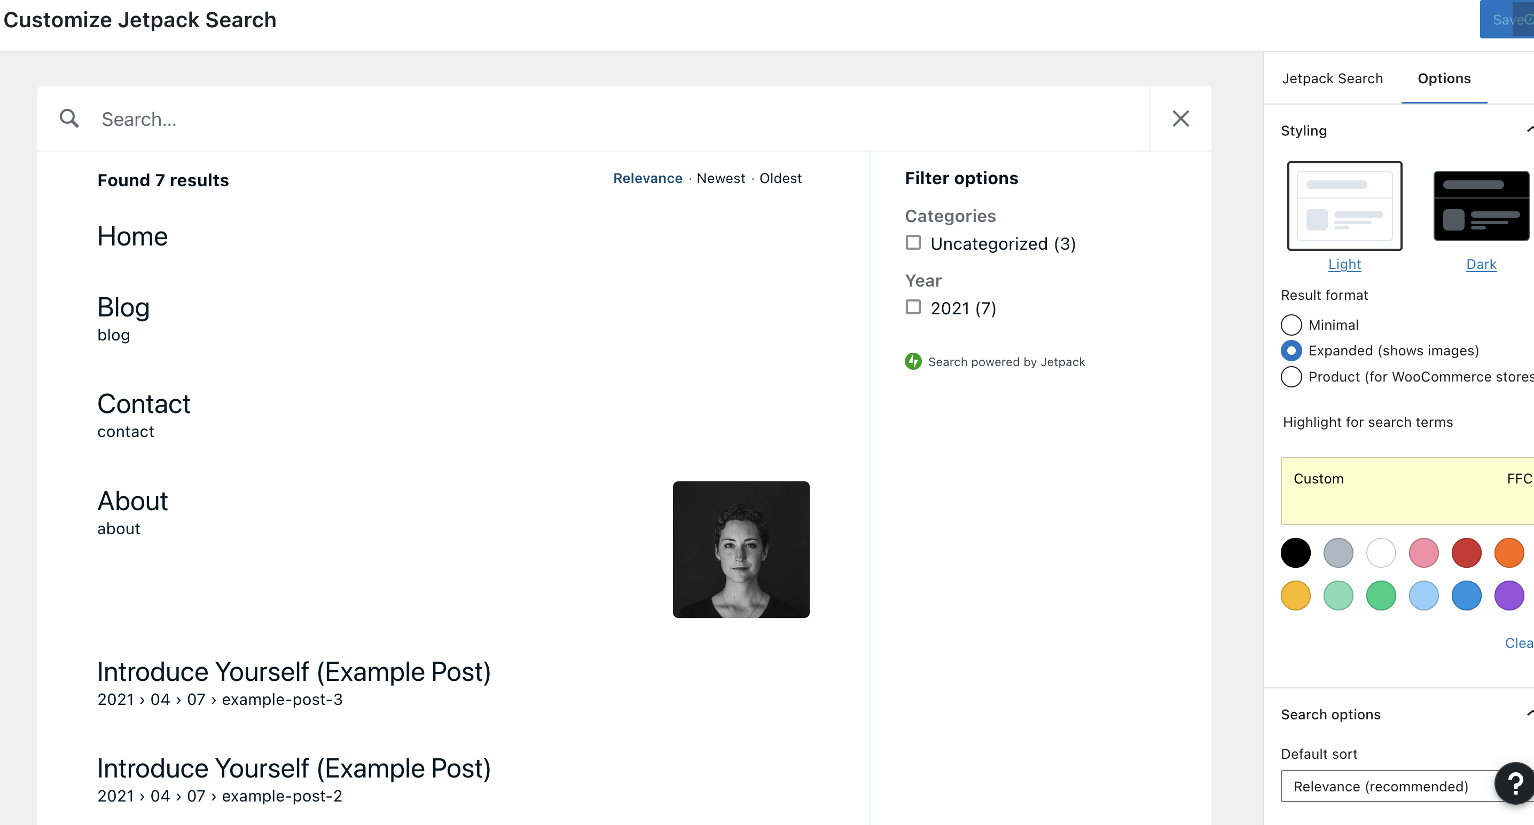The height and width of the screenshot is (825, 1534).
Task: Click the green Jetpack logo icon
Action: pos(913,361)
